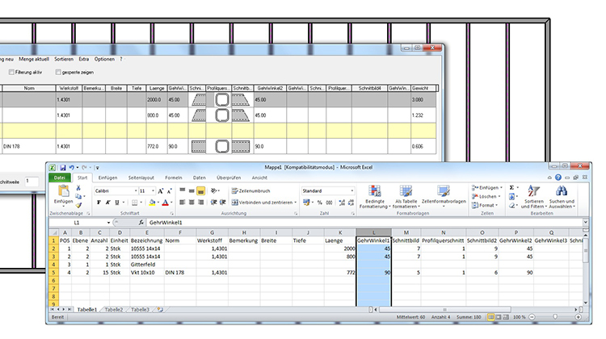Open Sortieren und Filtern
Image resolution: width=606 pixels, height=339 pixels.
pyautogui.click(x=534, y=197)
